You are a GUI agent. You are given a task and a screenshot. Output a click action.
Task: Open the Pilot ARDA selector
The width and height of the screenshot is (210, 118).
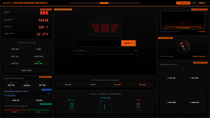(199, 3)
